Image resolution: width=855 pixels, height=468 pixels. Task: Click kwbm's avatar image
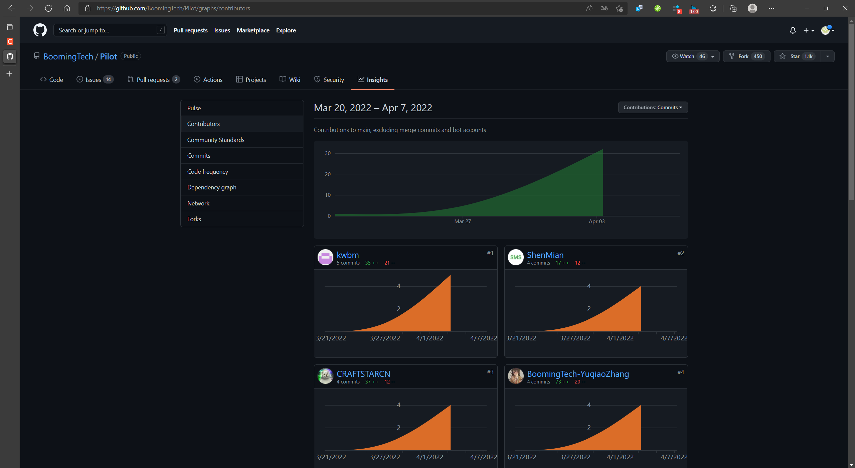pos(325,257)
